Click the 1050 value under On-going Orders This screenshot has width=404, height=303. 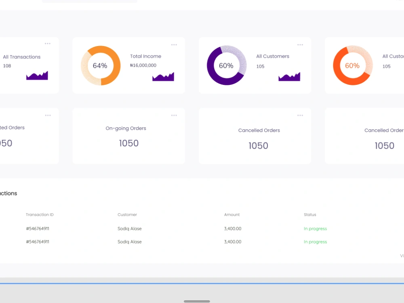[x=129, y=143]
